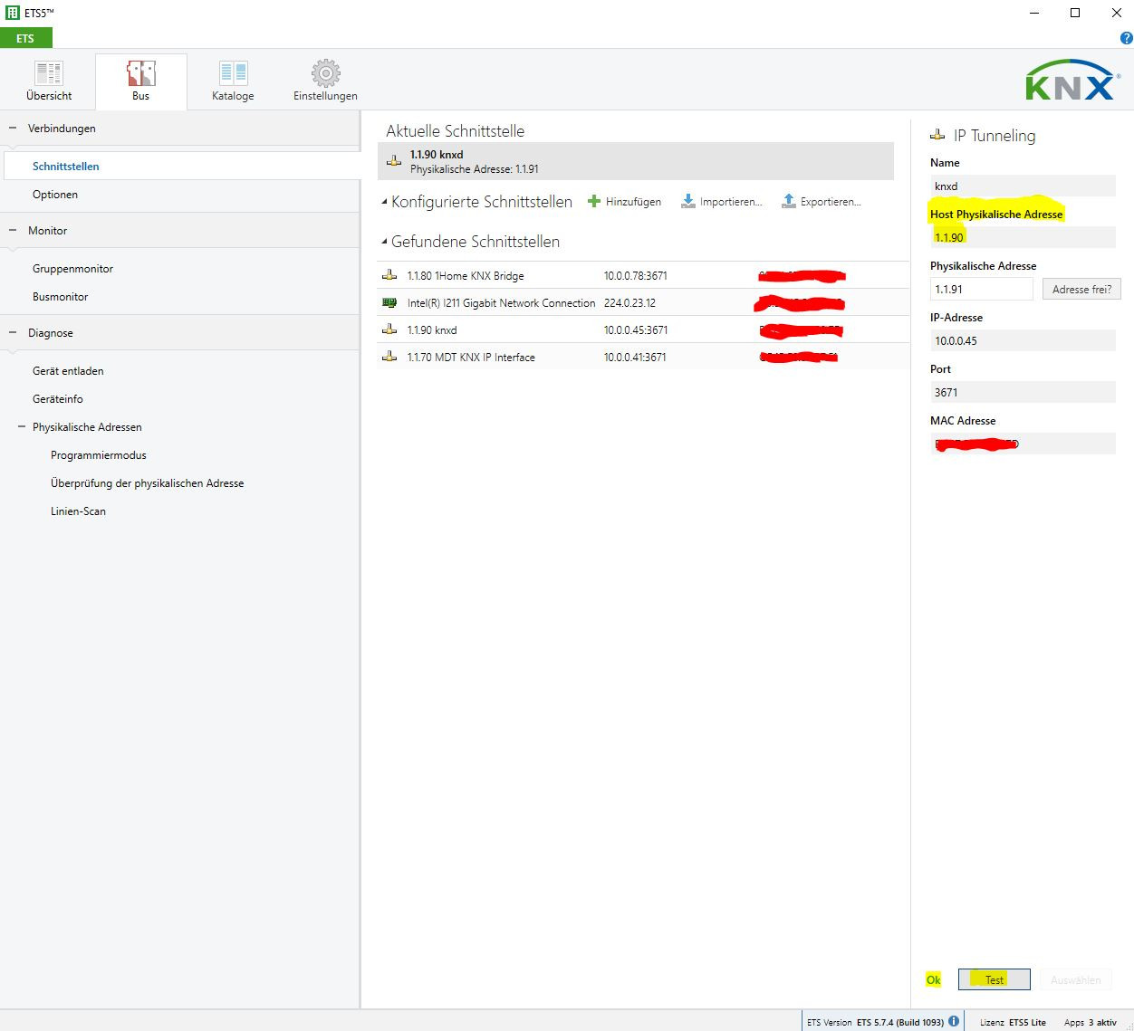Open Busmonitor
This screenshot has height=1031, width=1134.
[x=61, y=297]
